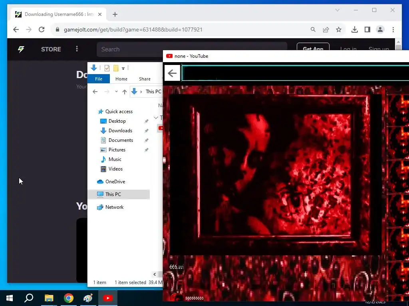Open Desktop in Quick access

pyautogui.click(x=117, y=121)
